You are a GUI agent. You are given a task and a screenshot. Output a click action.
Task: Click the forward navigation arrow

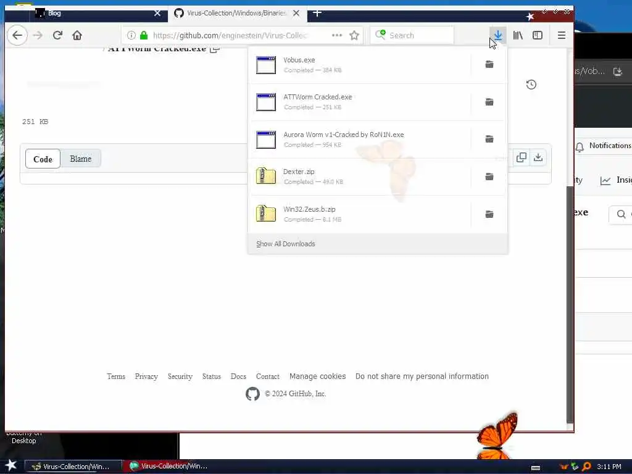click(38, 35)
